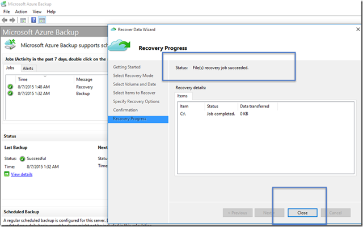Sort jobs by the Time column header
The height and width of the screenshot is (227, 363).
(23, 80)
